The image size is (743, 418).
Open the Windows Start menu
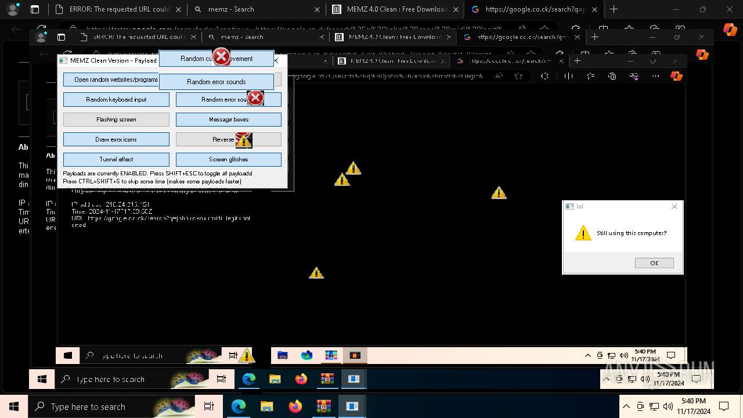[14, 406]
